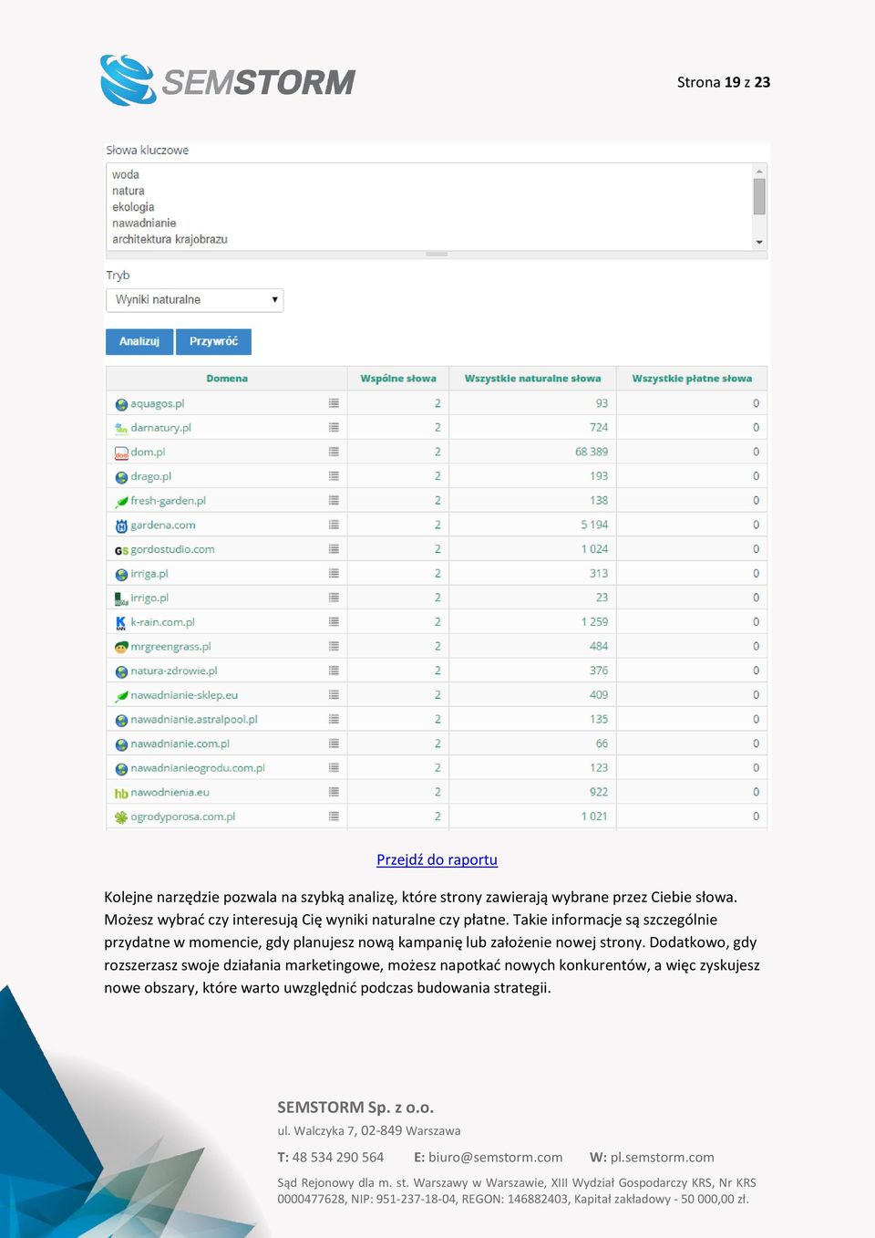The image size is (875, 1238).
Task: Click the ogrodyporosa.com.pl domain
Action: coord(182,817)
